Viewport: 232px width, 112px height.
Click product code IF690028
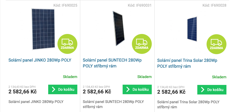click(x=214, y=5)
